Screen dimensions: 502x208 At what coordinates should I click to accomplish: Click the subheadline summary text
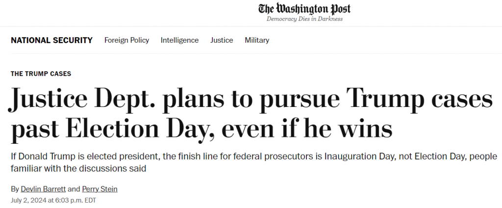coord(254,162)
